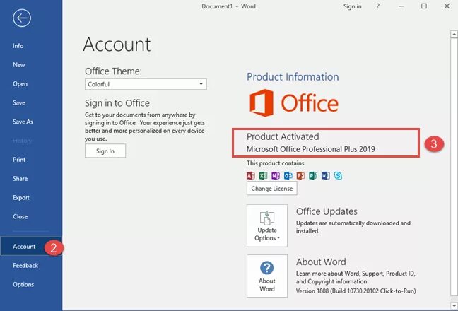Select the Account tab
Viewport: 458px width, 311px height.
[x=31, y=247]
